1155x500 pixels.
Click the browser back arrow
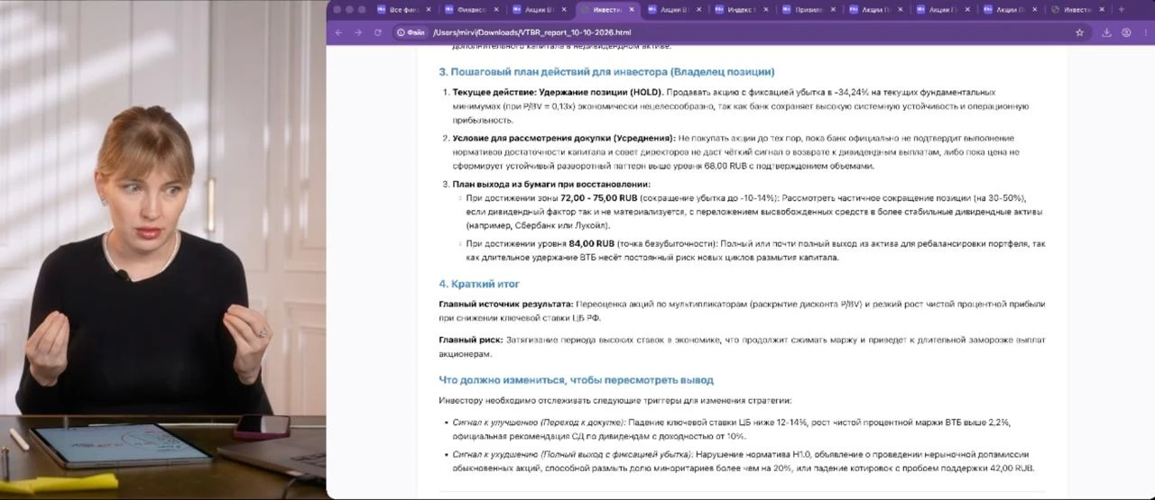pyautogui.click(x=339, y=32)
